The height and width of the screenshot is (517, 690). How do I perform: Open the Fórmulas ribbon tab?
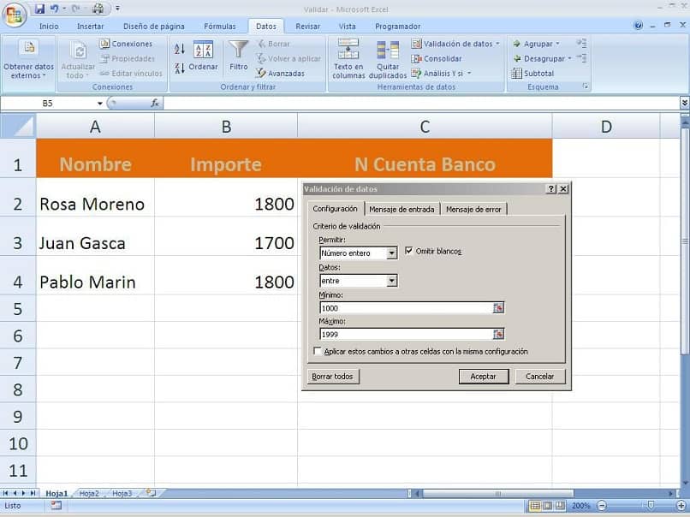[220, 26]
